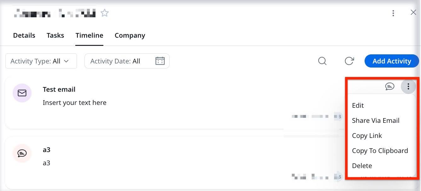Open the three-dot menu at window top right
Screen dimensions: 421x191
coord(393,13)
